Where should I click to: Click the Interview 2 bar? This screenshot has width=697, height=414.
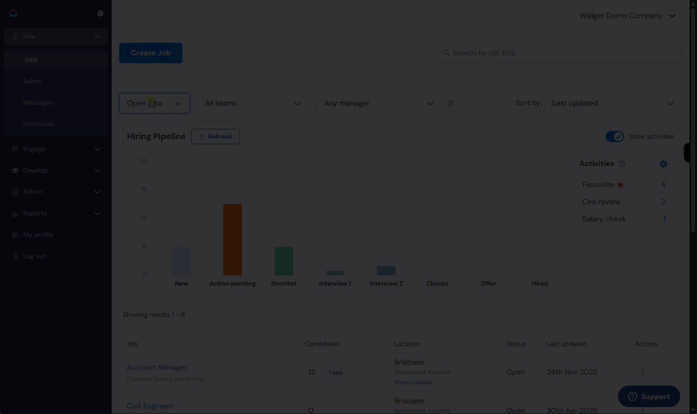coord(386,271)
